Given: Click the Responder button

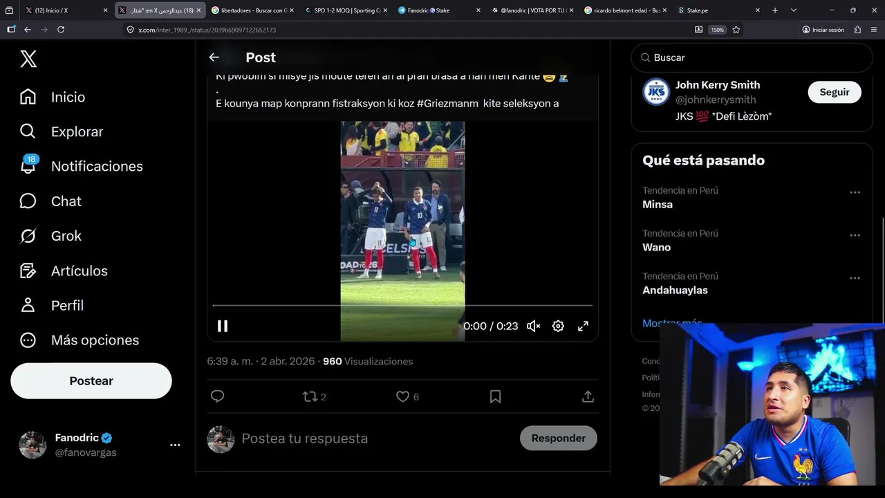Looking at the screenshot, I should 559,439.
